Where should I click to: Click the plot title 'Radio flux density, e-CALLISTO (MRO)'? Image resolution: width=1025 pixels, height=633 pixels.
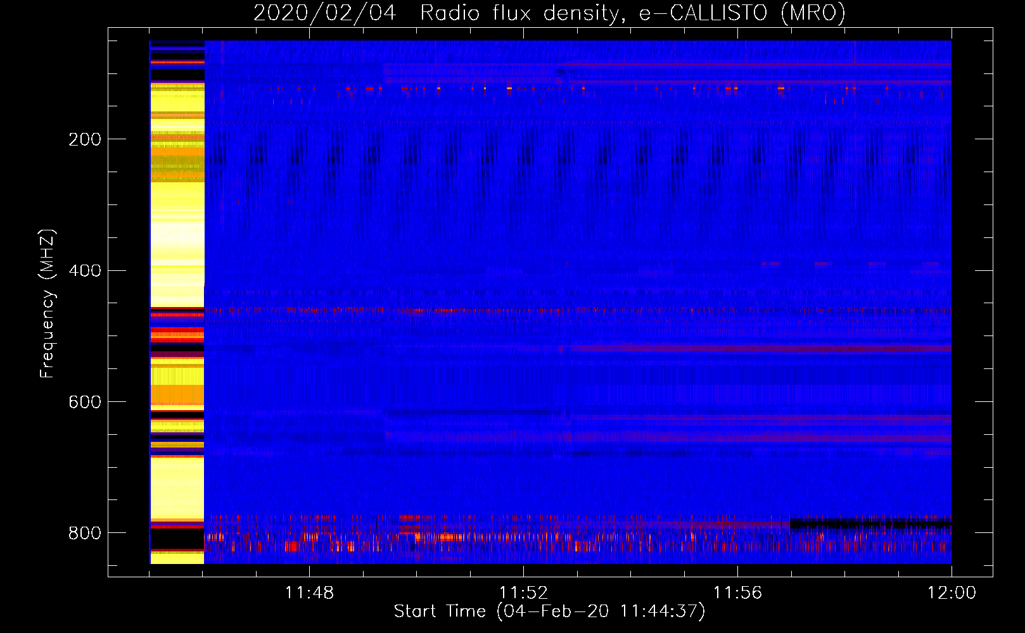(x=633, y=13)
